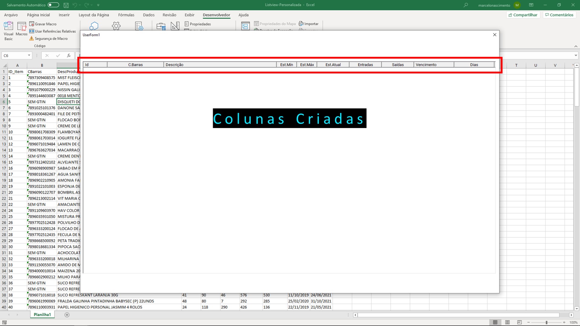Open the Comentários pane
This screenshot has width=580, height=326.
(559, 15)
